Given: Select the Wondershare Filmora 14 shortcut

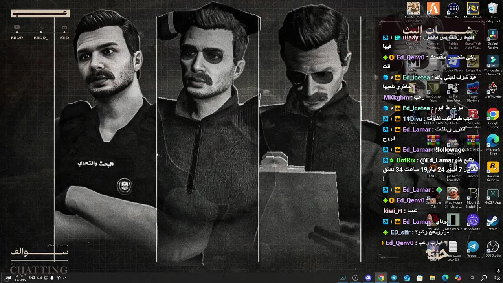Looking at the screenshot, I should click(493, 65).
